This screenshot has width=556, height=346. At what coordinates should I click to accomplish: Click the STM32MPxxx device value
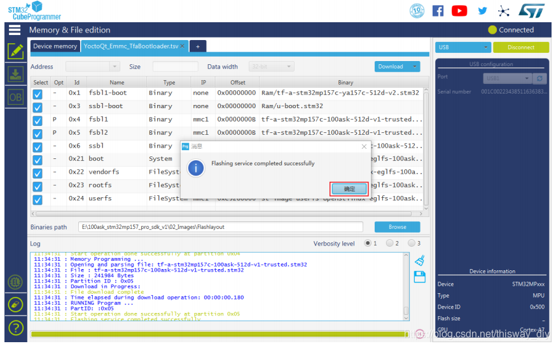click(528, 284)
